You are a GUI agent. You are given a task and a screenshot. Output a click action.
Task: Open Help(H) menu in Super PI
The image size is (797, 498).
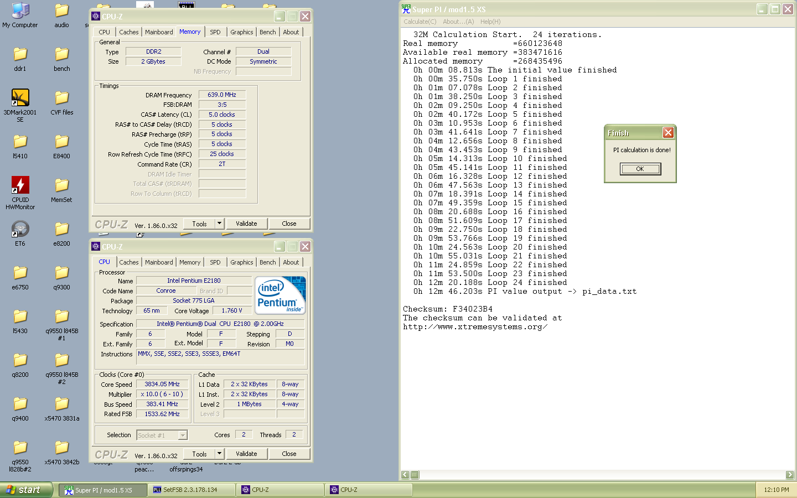click(490, 22)
